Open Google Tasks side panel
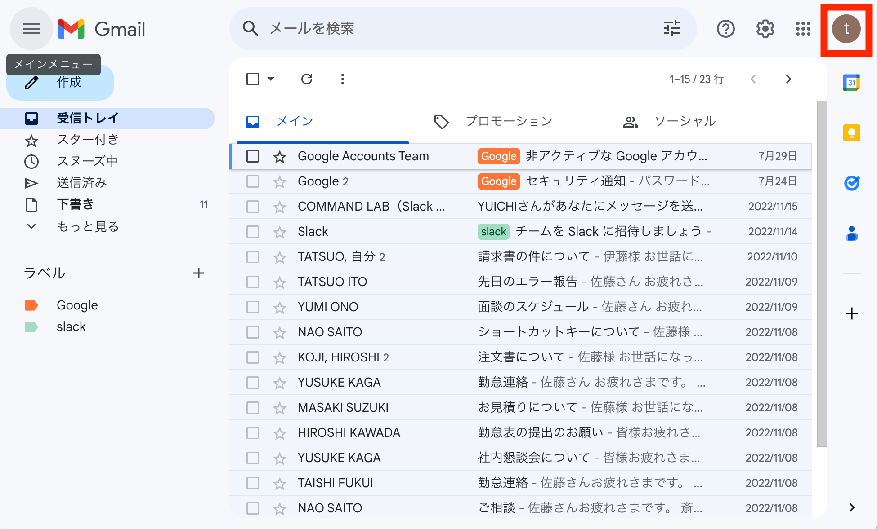877x529 pixels. pos(852,183)
